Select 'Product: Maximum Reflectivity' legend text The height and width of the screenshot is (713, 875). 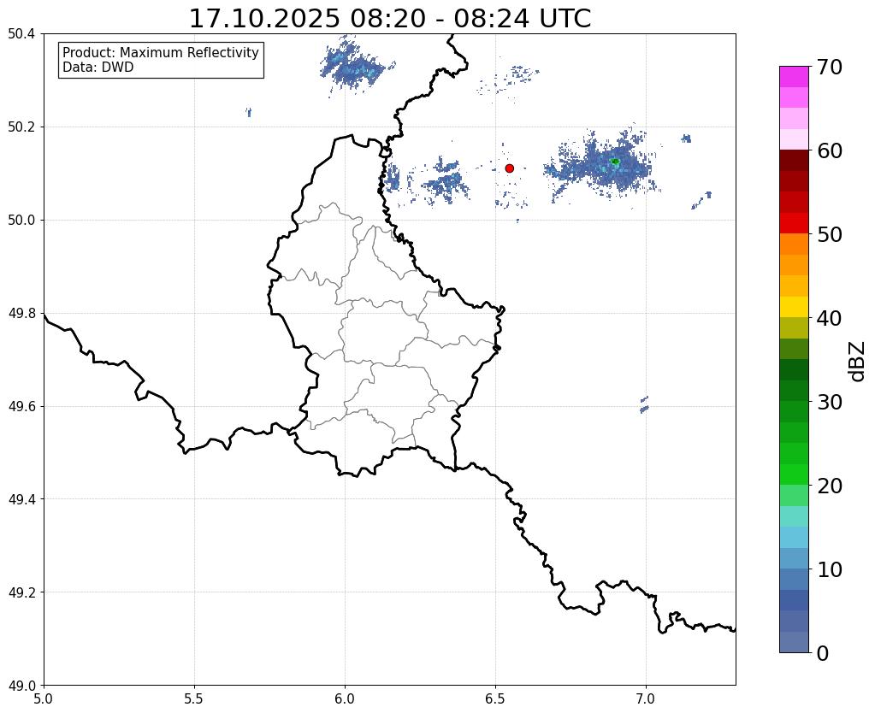pos(161,52)
